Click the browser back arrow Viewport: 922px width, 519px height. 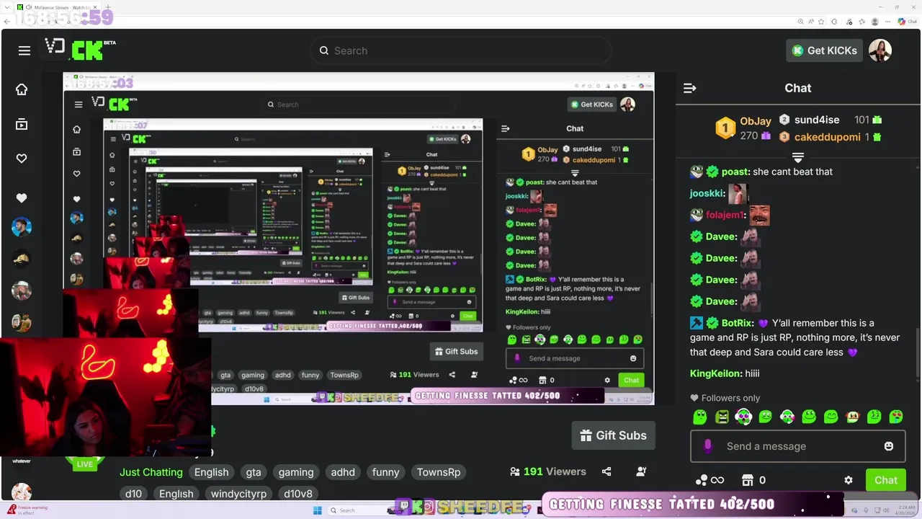tap(8, 22)
